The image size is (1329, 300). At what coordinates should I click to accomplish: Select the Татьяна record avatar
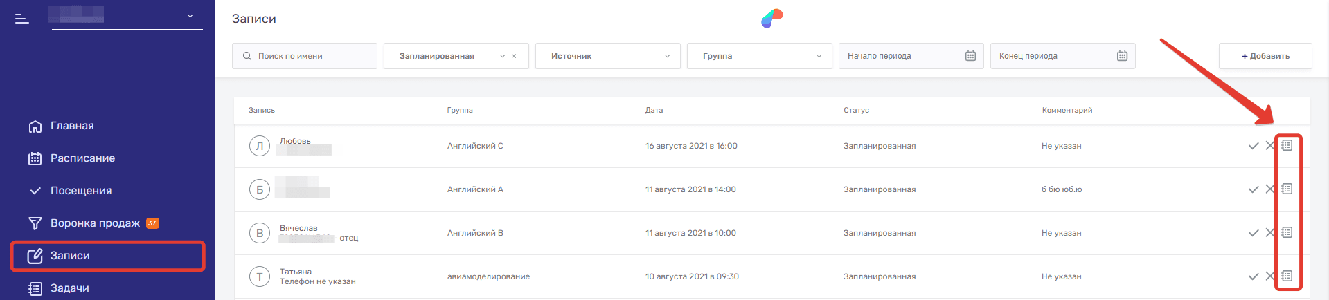coord(260,276)
